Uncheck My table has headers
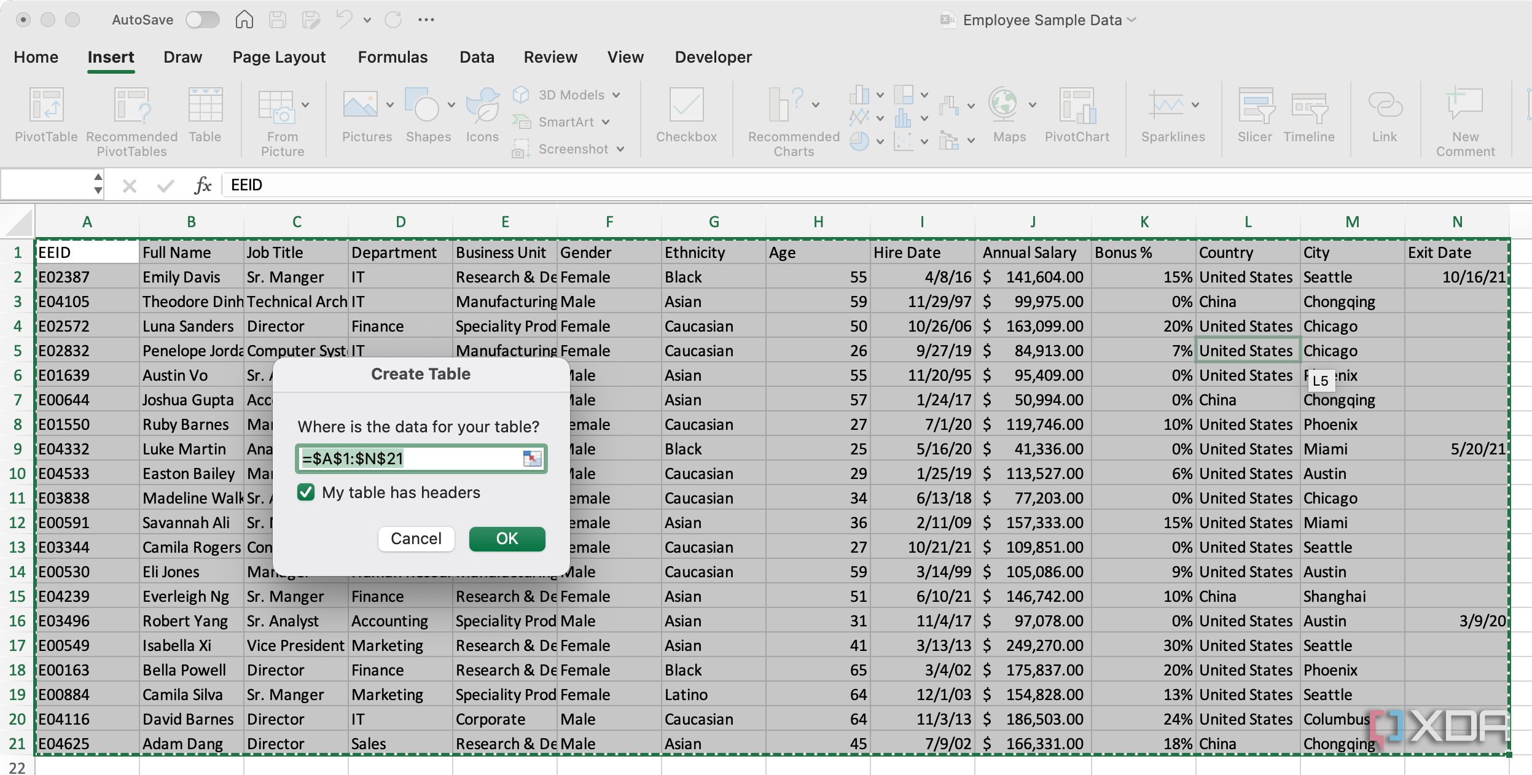 (x=306, y=493)
